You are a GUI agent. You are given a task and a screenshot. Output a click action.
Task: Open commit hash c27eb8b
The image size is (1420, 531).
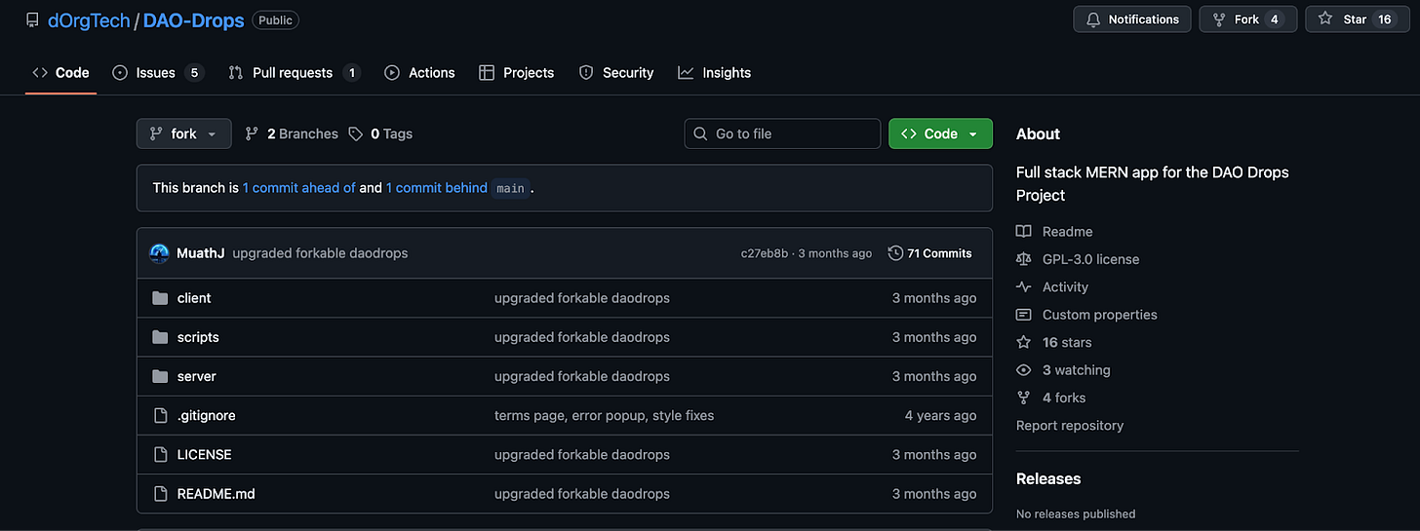pos(763,253)
